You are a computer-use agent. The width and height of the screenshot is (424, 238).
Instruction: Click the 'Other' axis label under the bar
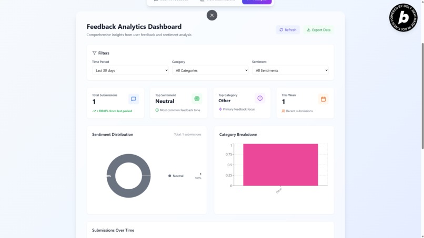(x=279, y=191)
